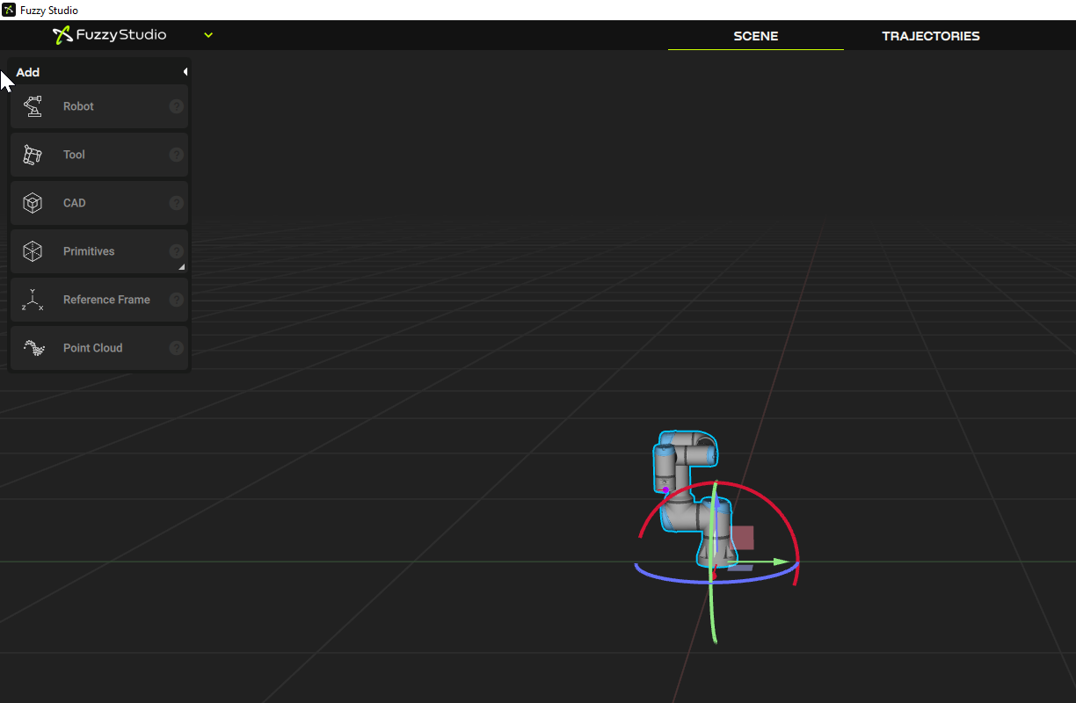Click the help icon beside CAD

click(176, 202)
